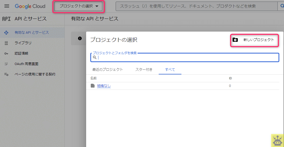The width and height of the screenshot is (284, 147).
Task: Click the 名前 column header
Action: pos(93,78)
